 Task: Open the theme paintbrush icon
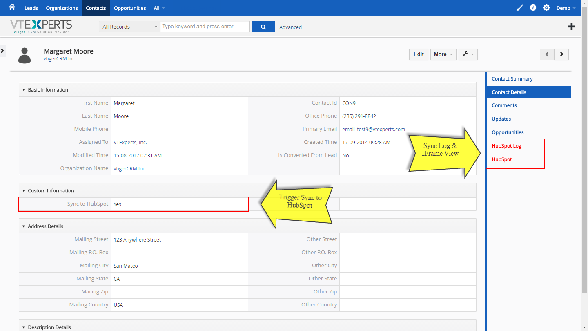(x=519, y=8)
